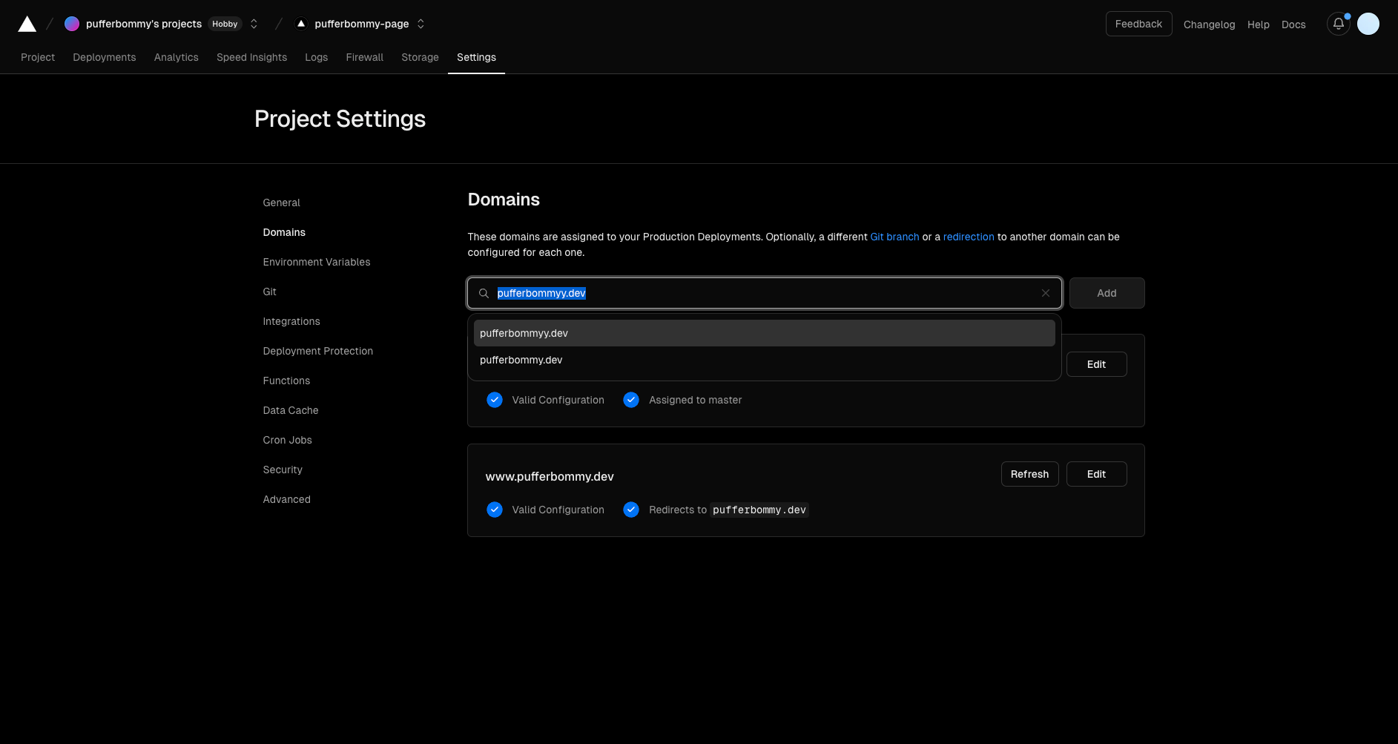Viewport: 1398px width, 744px height.
Task: Click the Feedback button
Action: (x=1139, y=24)
